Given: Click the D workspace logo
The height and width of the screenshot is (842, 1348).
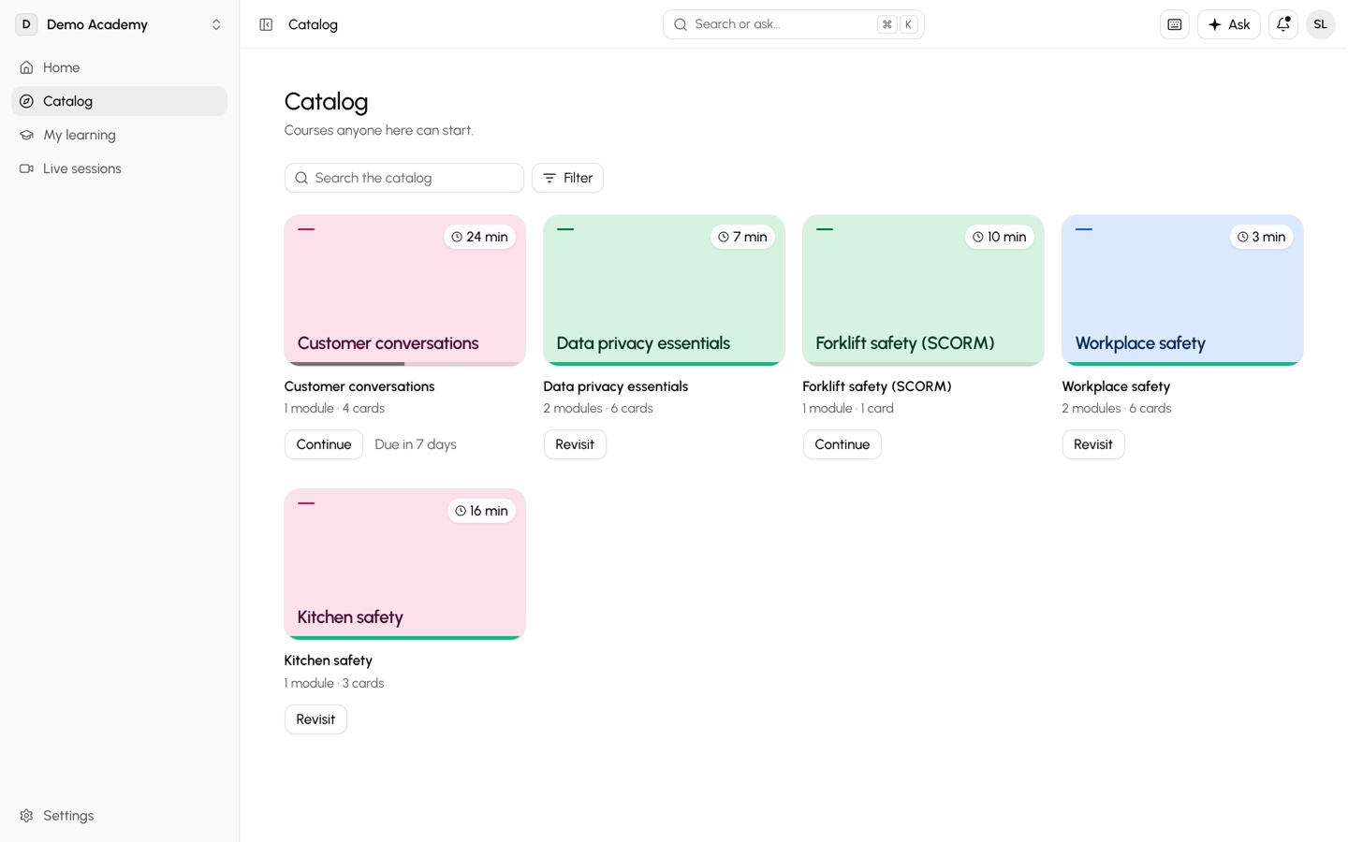Looking at the screenshot, I should tap(26, 24).
